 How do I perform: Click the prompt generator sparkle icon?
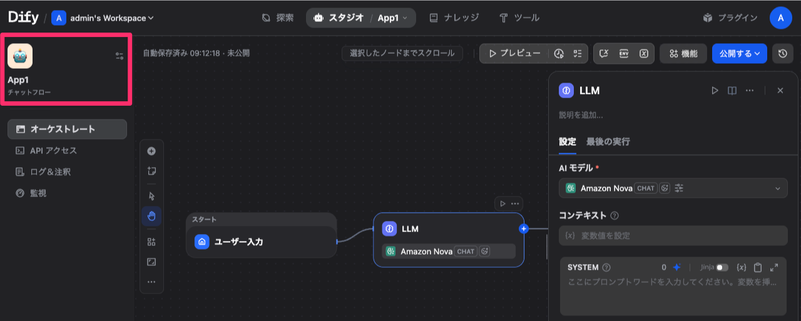point(676,267)
